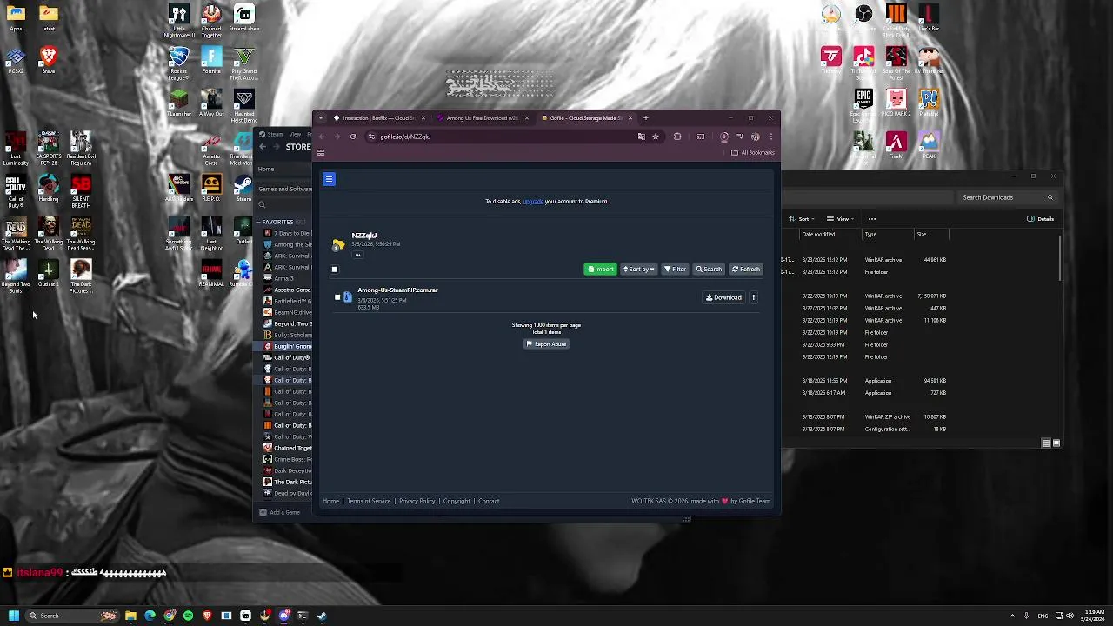1113x626 pixels.
Task: Go to Gofile footer Home link
Action: pyautogui.click(x=330, y=501)
